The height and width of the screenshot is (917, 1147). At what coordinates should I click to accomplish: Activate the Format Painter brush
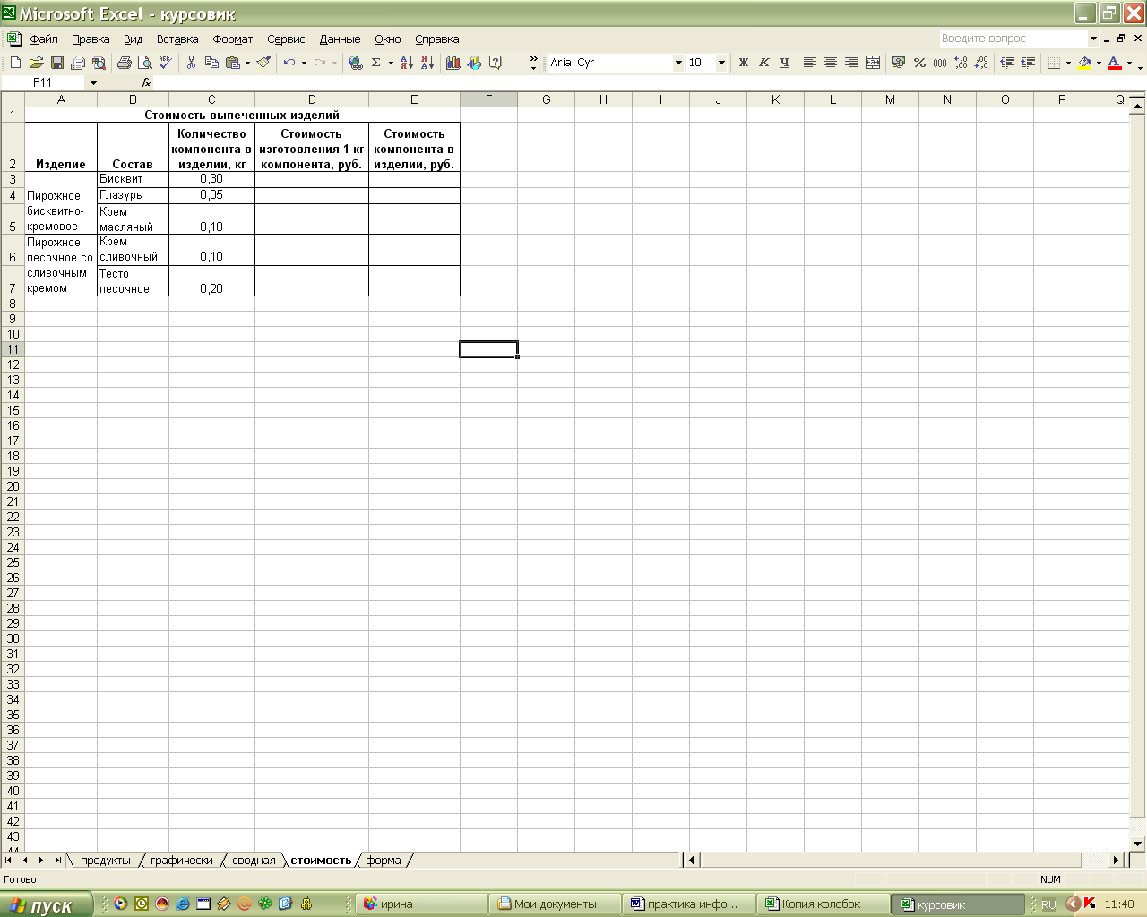[x=263, y=63]
